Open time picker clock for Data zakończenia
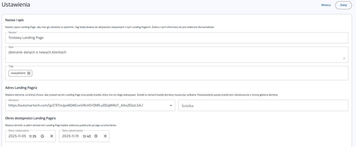 [96, 136]
